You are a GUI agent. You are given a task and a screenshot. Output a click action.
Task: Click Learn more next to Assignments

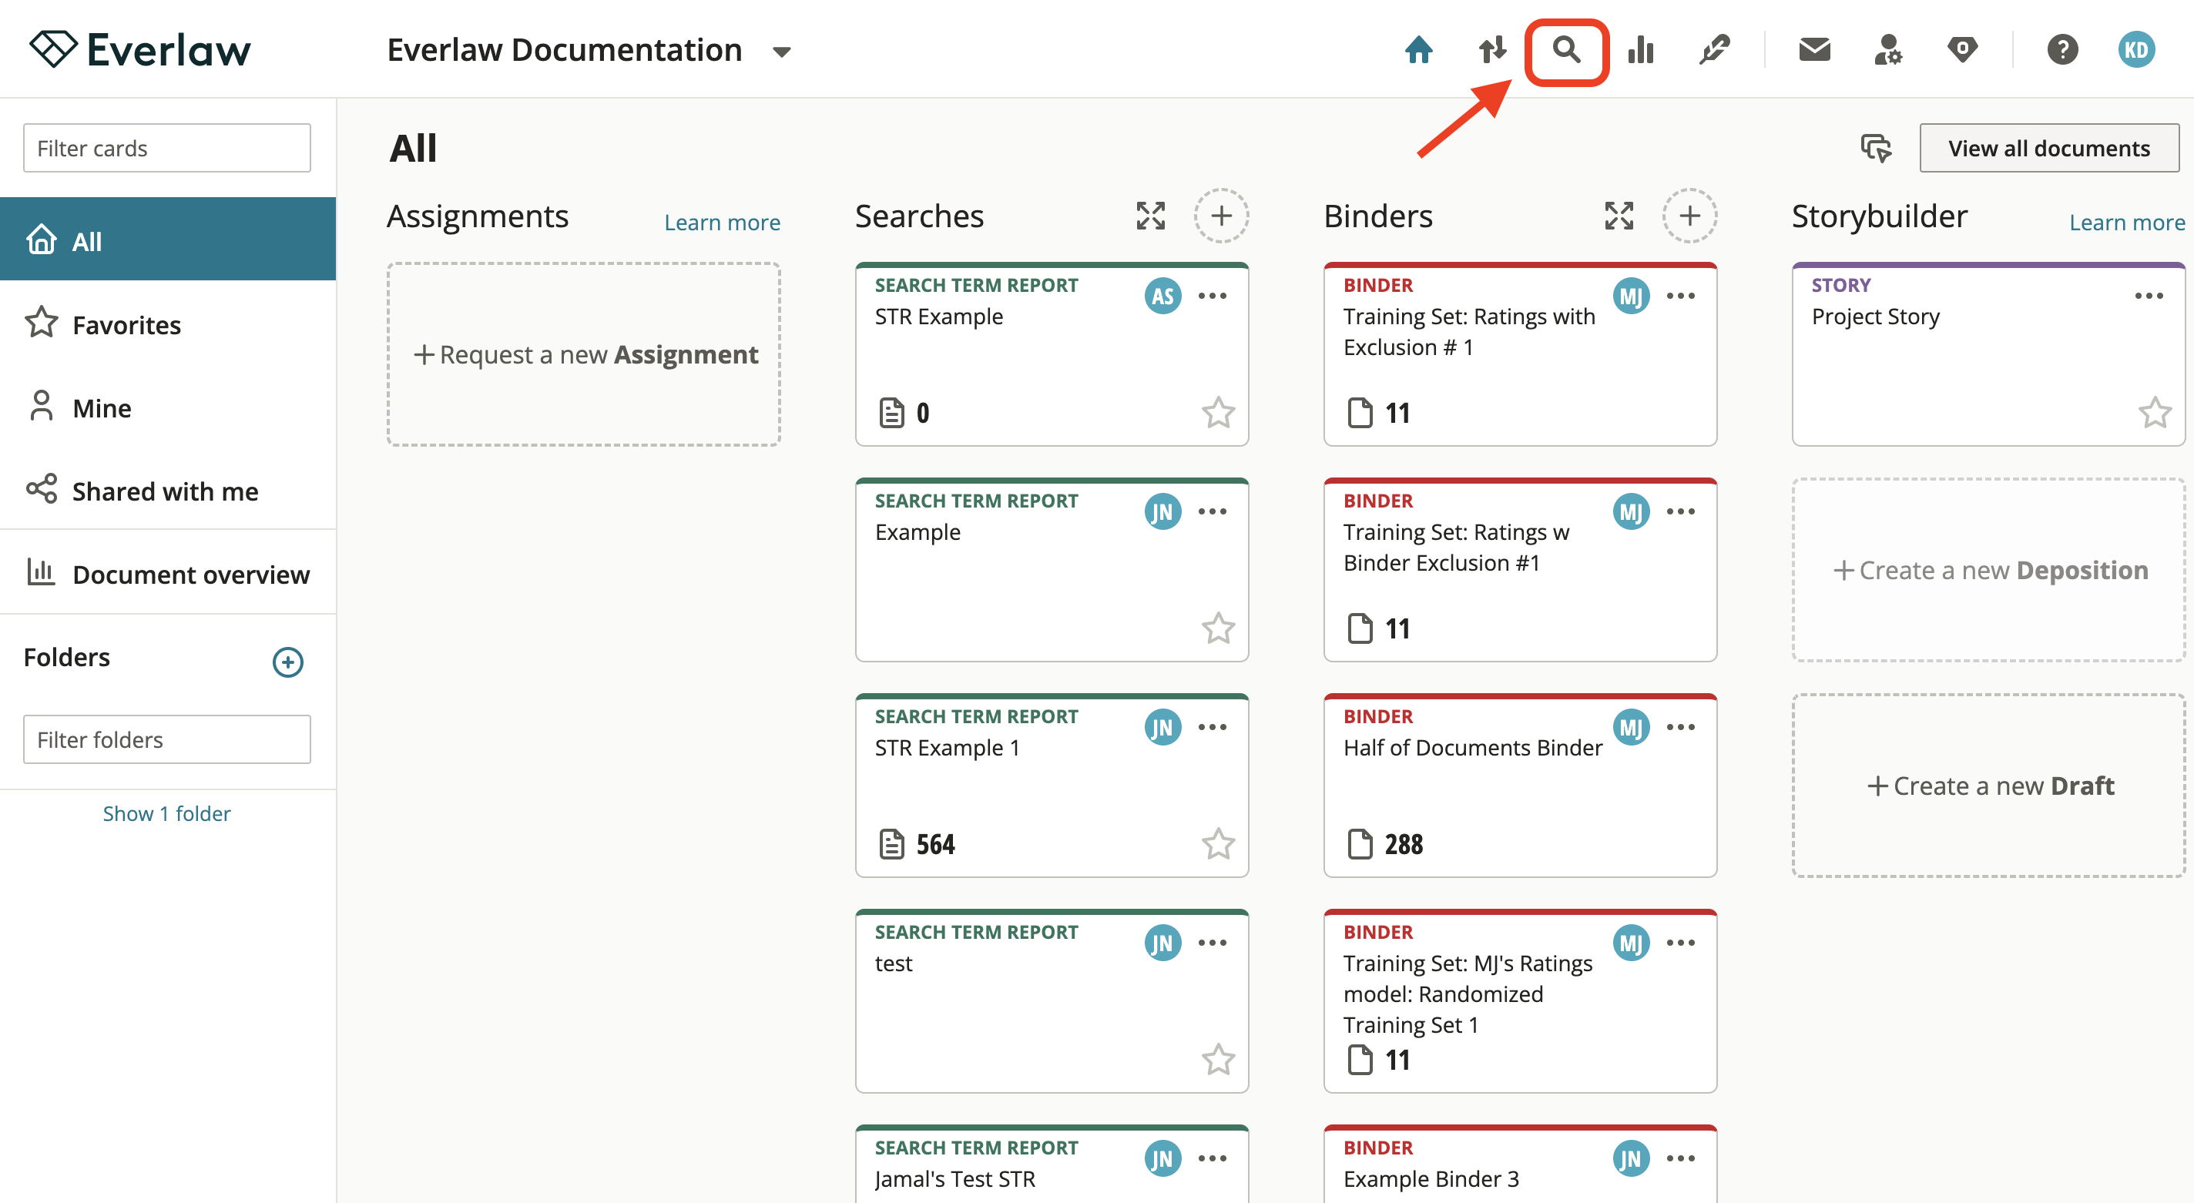723,223
